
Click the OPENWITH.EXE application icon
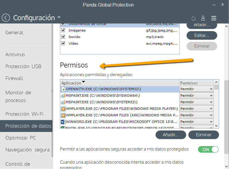click(63, 89)
